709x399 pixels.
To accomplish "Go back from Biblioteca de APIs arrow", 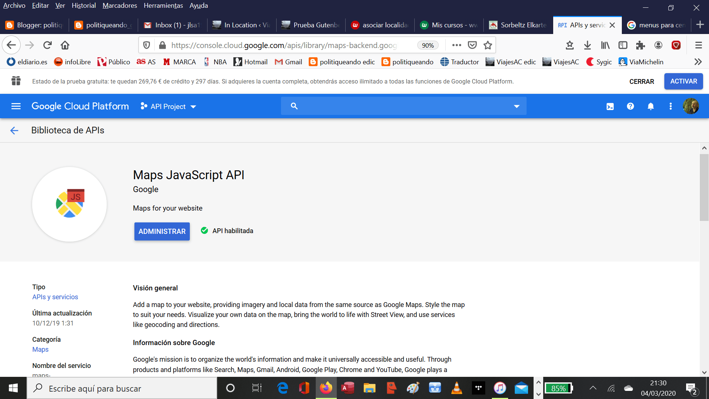I will [x=14, y=130].
